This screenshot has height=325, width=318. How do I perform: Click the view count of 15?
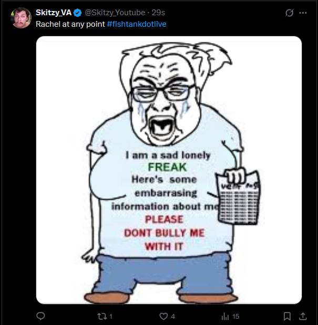[235, 317]
